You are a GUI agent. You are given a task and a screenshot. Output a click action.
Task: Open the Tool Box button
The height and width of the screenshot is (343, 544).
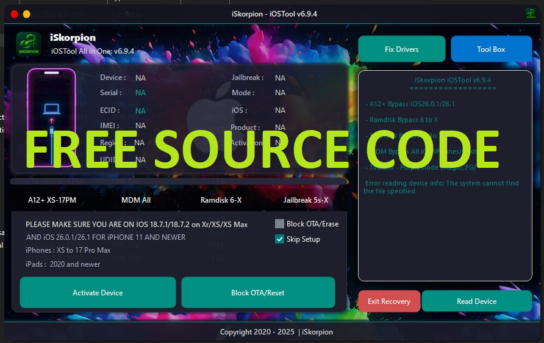(x=491, y=49)
